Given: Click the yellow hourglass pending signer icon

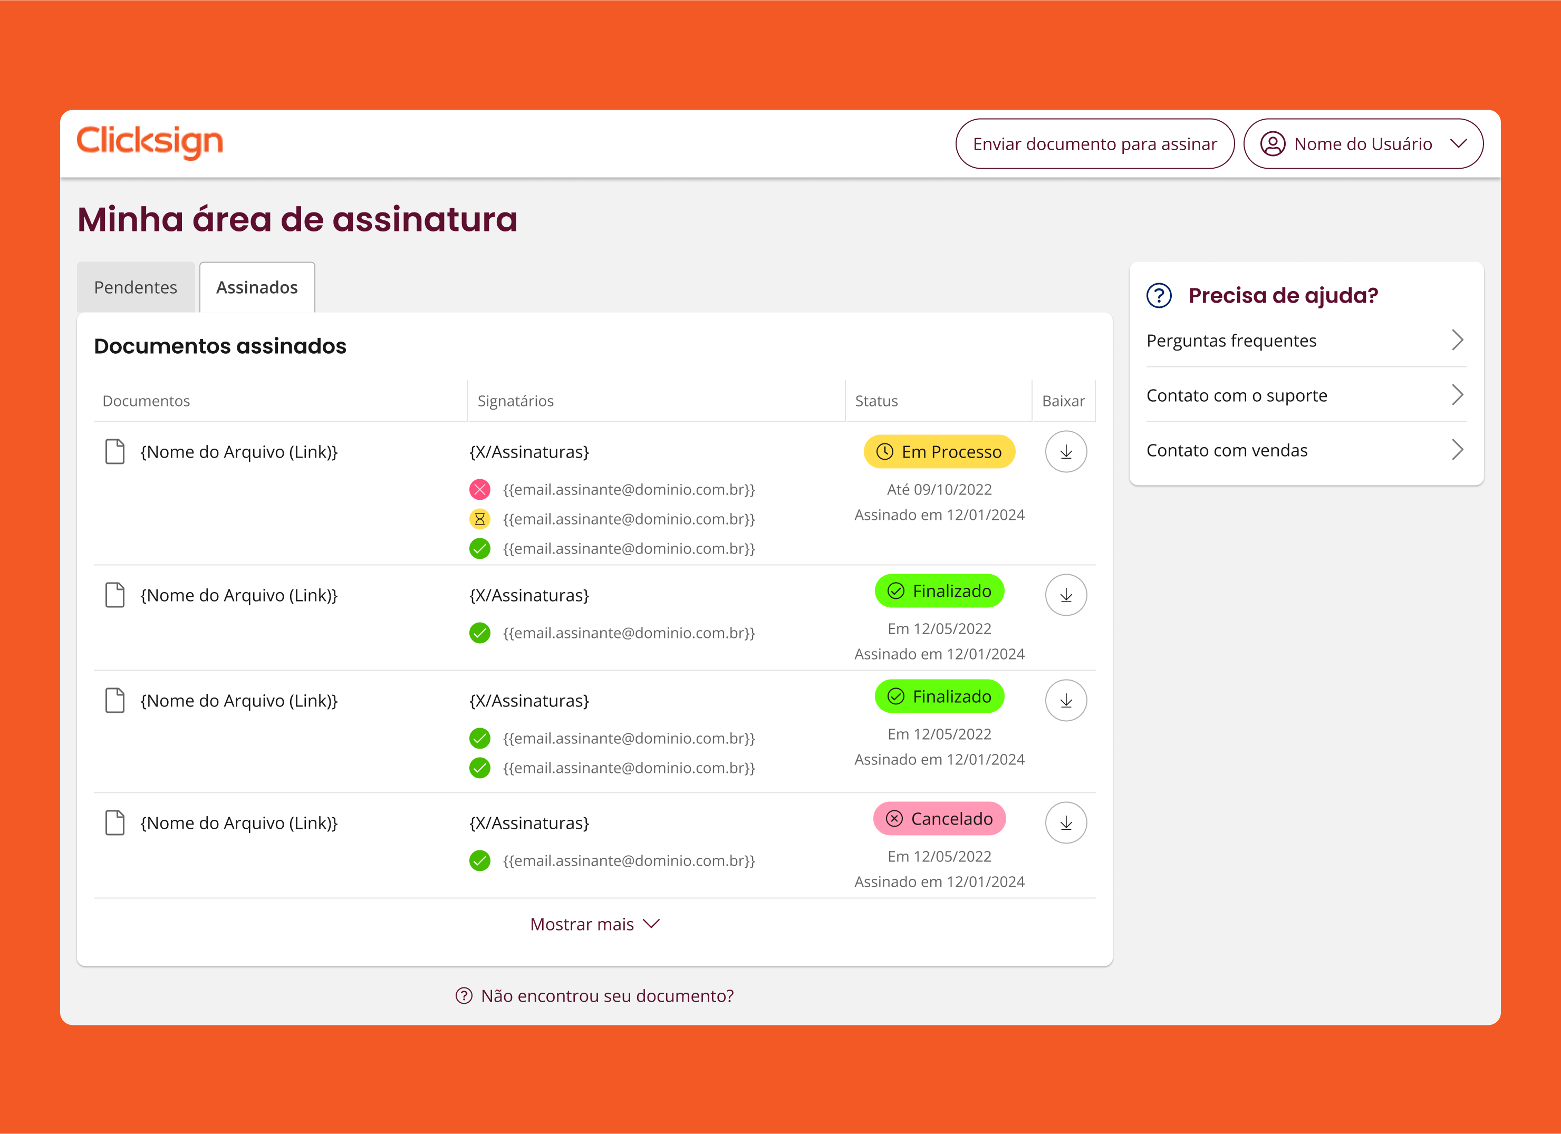Looking at the screenshot, I should (480, 519).
